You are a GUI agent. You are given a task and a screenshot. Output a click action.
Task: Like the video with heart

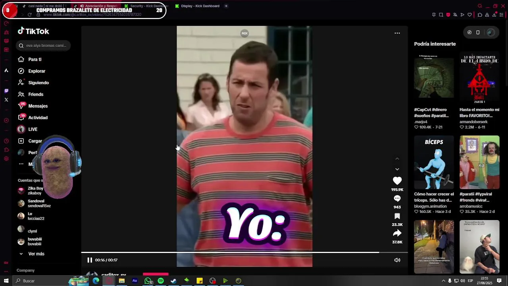[x=397, y=181]
